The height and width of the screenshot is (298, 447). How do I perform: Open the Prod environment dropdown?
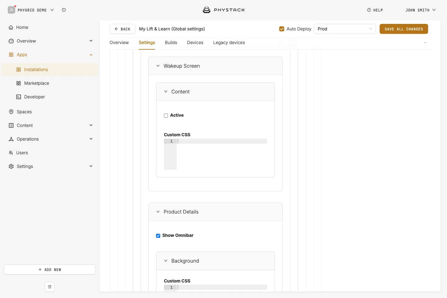click(345, 29)
